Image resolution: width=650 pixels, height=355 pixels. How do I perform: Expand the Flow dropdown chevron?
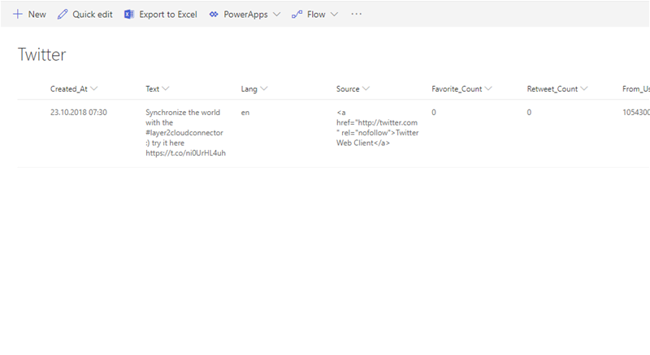pyautogui.click(x=335, y=15)
